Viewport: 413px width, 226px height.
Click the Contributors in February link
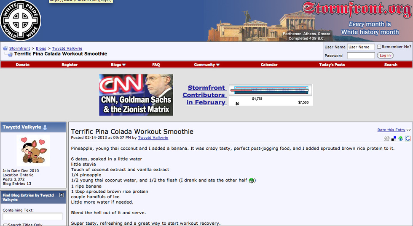tap(204, 95)
